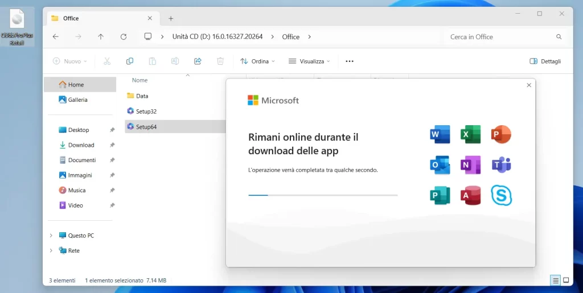
Task: Open Desktop in navigation pane
Action: 80,130
